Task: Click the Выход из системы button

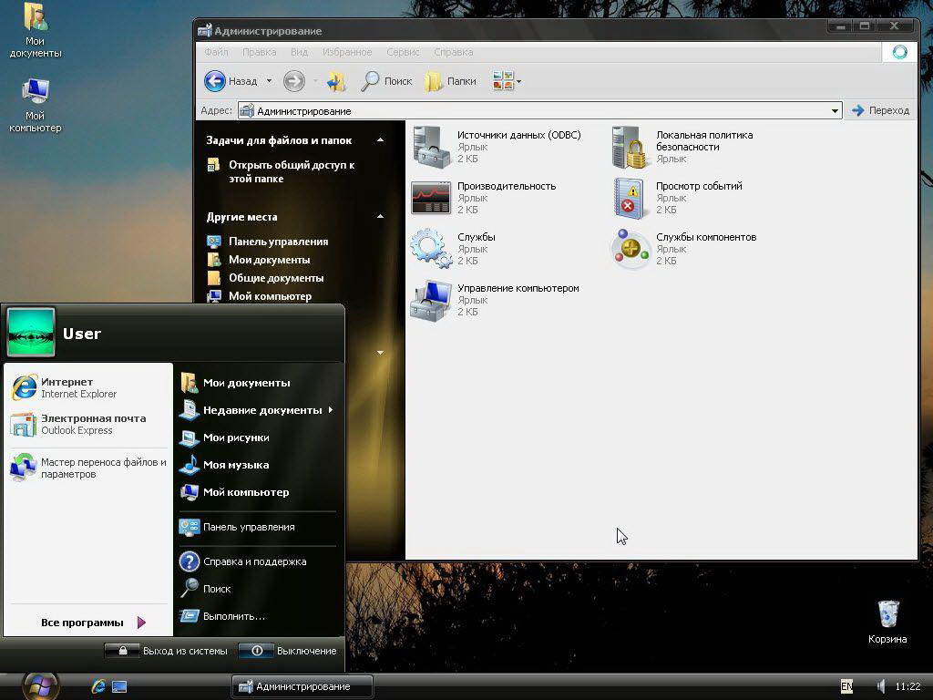Action: 167,651
